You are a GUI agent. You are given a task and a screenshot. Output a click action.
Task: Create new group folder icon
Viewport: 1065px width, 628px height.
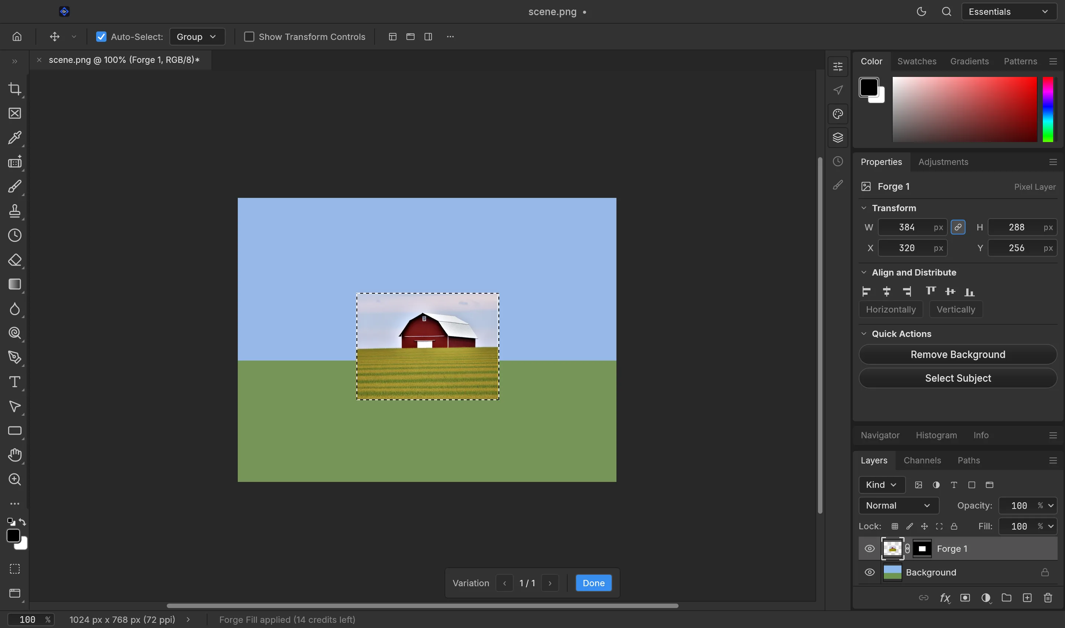click(1006, 598)
